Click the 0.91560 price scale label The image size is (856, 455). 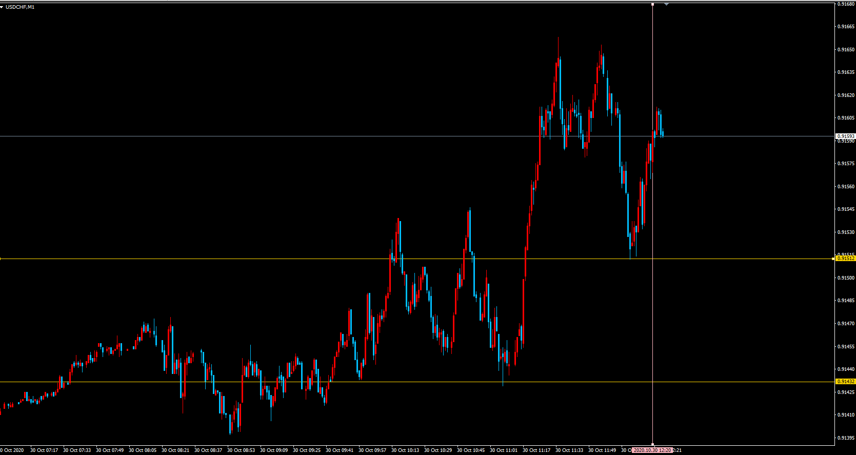(846, 187)
